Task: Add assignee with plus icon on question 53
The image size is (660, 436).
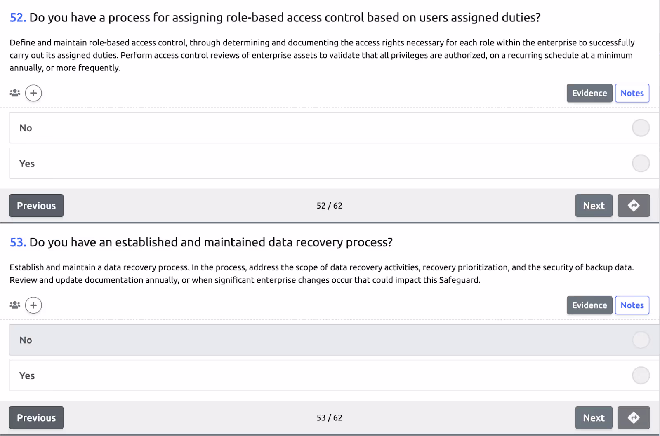Action: point(33,305)
